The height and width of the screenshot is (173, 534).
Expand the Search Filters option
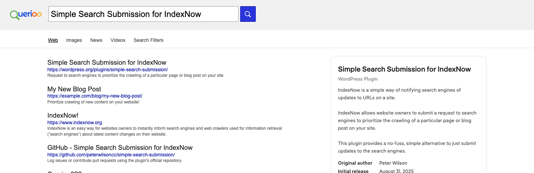(x=149, y=40)
